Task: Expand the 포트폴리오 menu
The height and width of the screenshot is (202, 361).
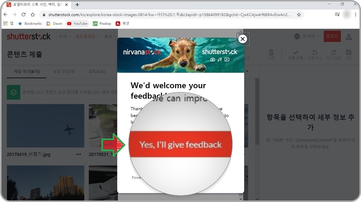Action: pos(88,37)
